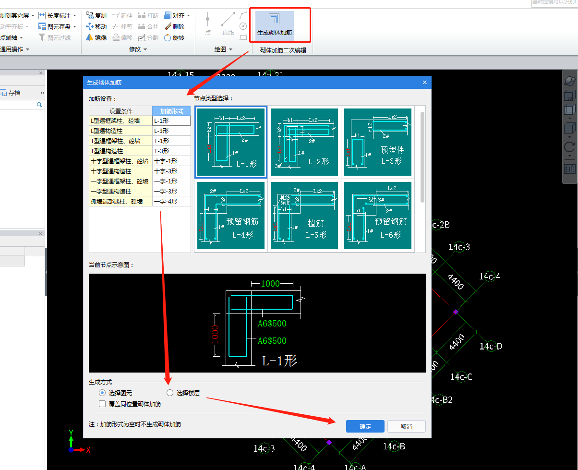Viewport: 578px width, 470px height.
Task: Open the dropdown under rotate view icon
Action: coord(570,155)
